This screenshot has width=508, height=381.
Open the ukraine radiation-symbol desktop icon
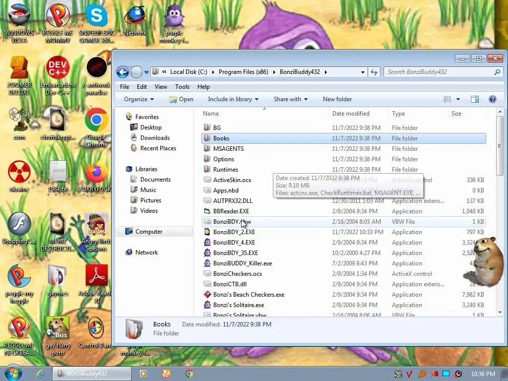pos(19,176)
